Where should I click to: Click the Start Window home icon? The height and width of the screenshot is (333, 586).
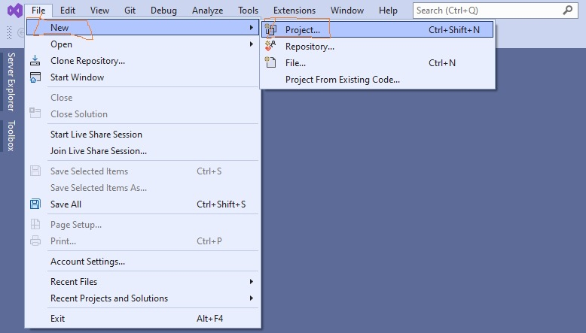coord(35,77)
